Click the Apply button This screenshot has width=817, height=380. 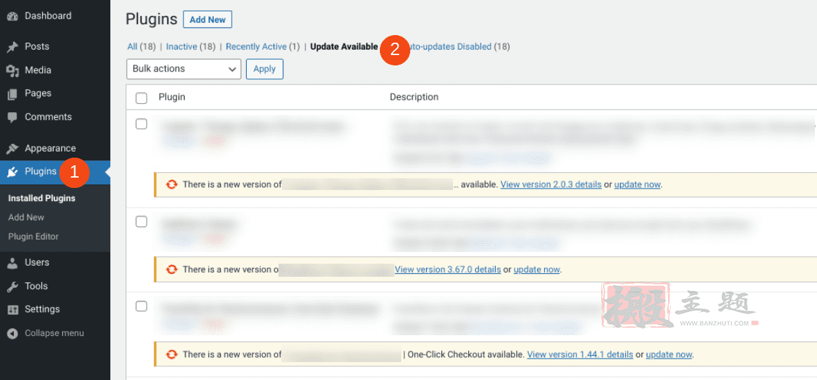click(265, 69)
